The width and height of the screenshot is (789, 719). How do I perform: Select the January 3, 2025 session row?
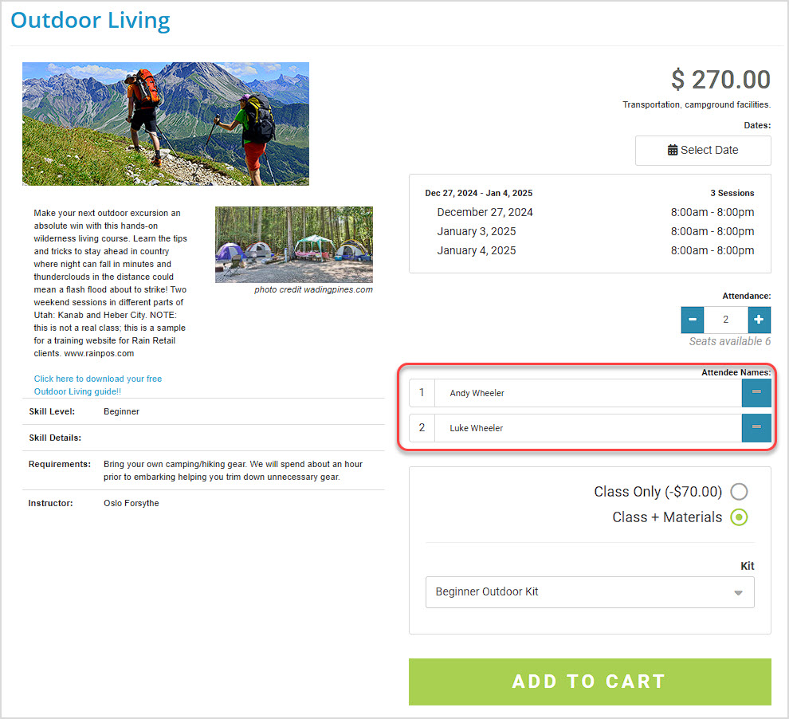pos(590,231)
